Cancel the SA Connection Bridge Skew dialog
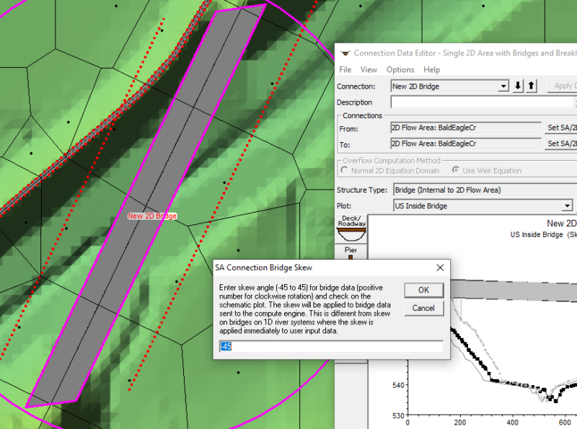The height and width of the screenshot is (429, 577). [423, 308]
